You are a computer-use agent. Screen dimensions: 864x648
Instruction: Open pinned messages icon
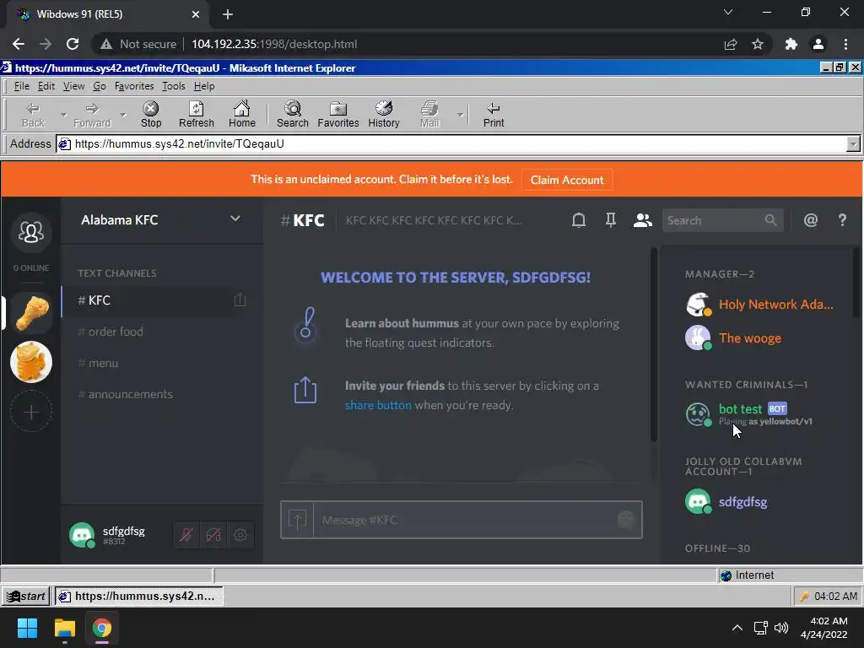pyautogui.click(x=611, y=220)
